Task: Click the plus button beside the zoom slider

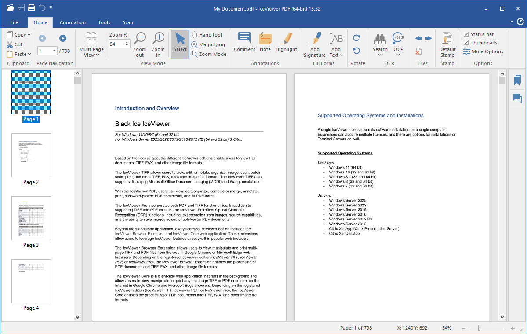Action: [x=513, y=328]
